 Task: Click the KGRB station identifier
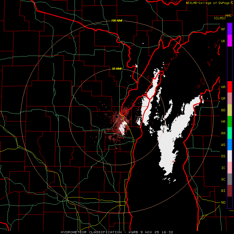pos(134,232)
